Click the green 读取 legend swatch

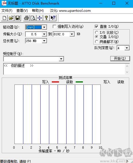[79, 82]
